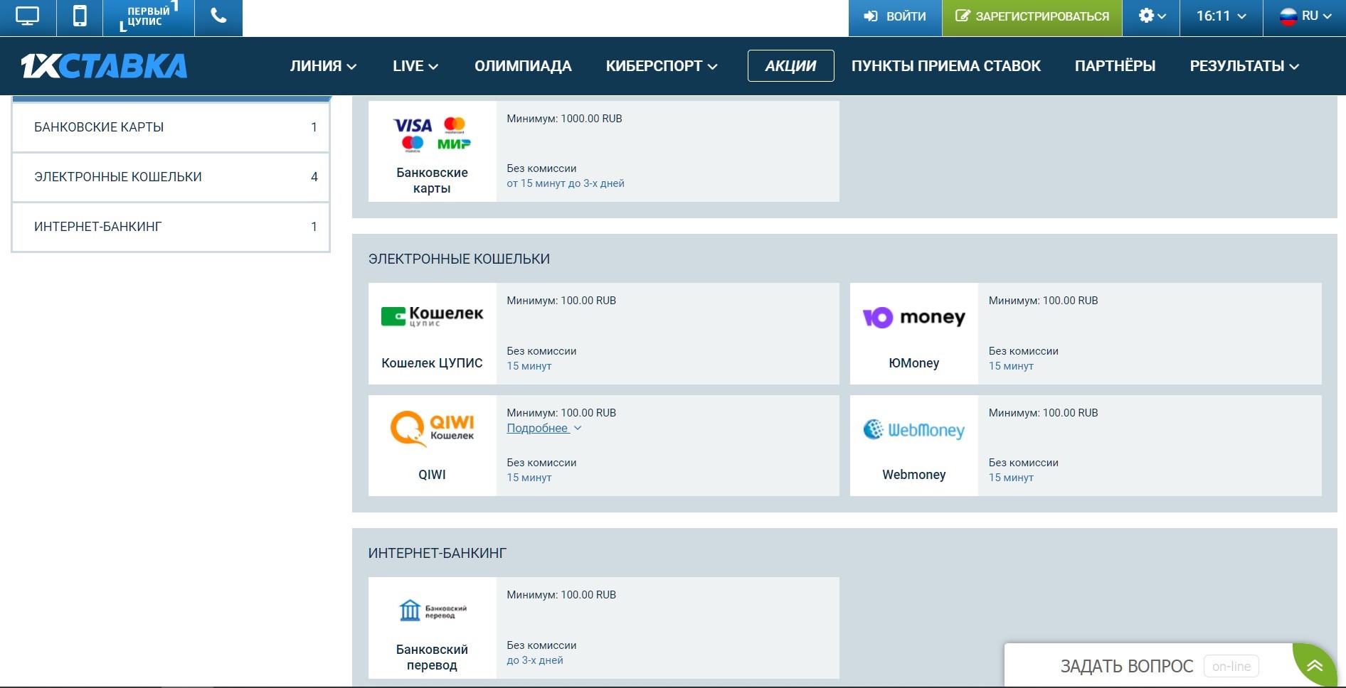The width and height of the screenshot is (1346, 688).
Task: Open the Задать вопрос chat widget
Action: coord(1126,666)
